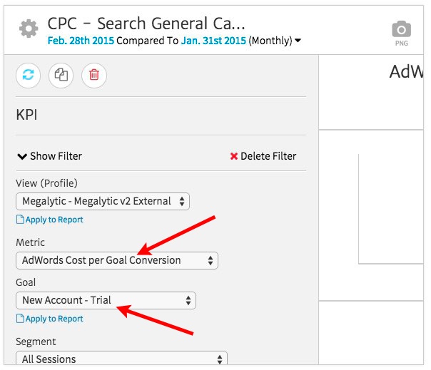Open the (Monthly) date range dropdown arrow
Screen dimensions: 431x370
(x=298, y=41)
